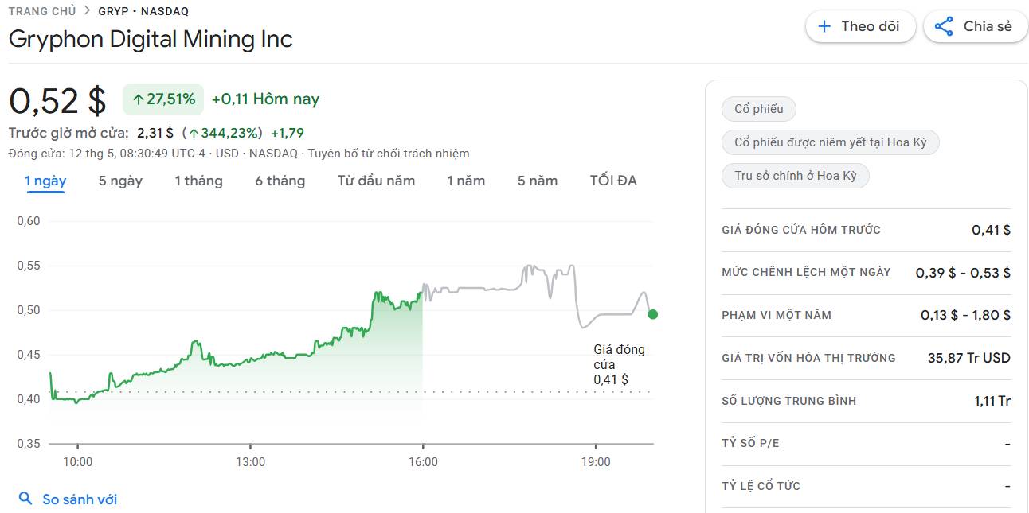Click the PHẠM VI MỘT NĂM label
Viewport: 1029px width, 513px height.
tap(777, 315)
